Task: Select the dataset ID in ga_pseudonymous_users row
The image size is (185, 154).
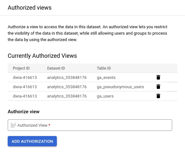Action: pyautogui.click(x=67, y=87)
